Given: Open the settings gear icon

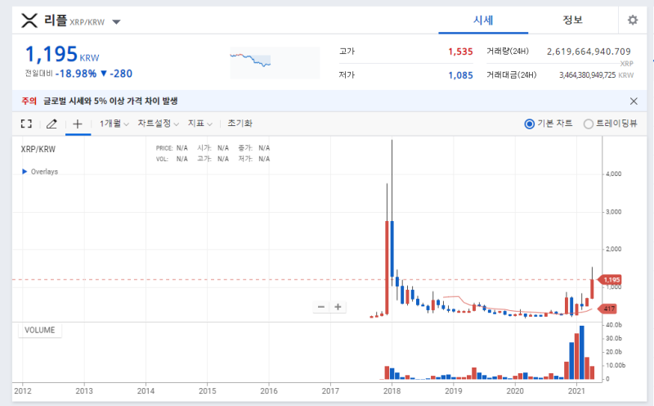Looking at the screenshot, I should (632, 20).
